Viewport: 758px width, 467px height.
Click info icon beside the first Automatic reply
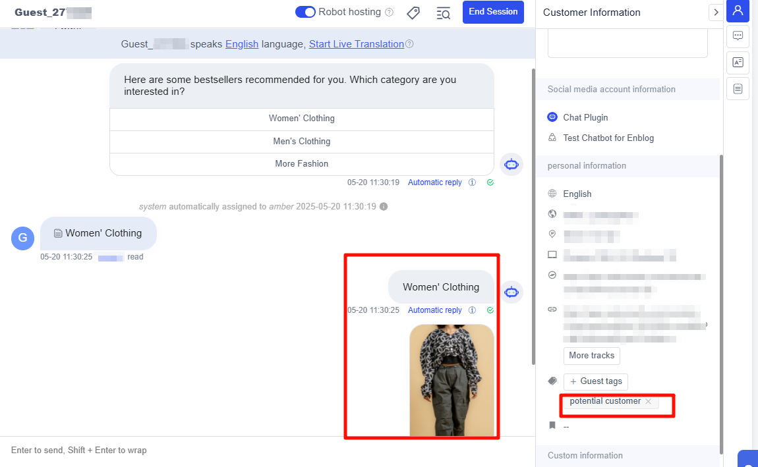pyautogui.click(x=472, y=182)
